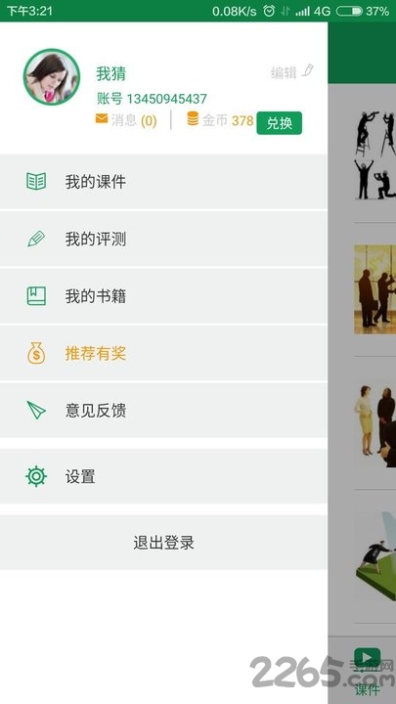Screen dimensions: 396x704
Task: Open 意见反馈 feedback entry
Action: [x=163, y=410]
